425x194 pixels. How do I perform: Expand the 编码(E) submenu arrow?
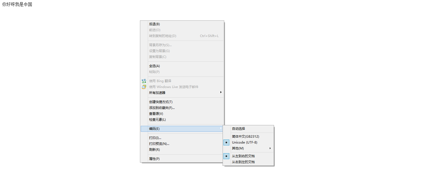(221, 128)
